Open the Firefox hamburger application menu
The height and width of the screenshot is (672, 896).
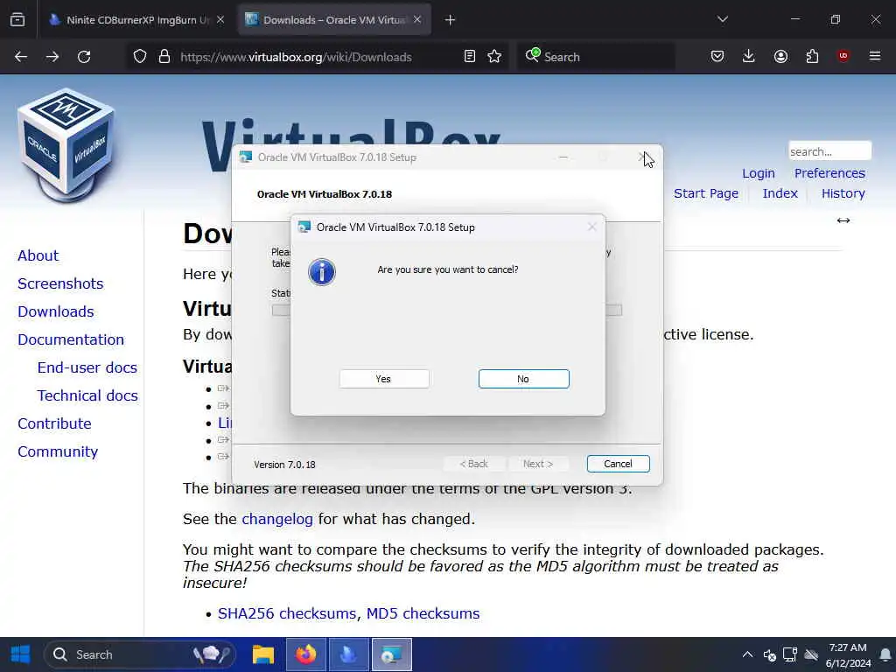click(875, 56)
